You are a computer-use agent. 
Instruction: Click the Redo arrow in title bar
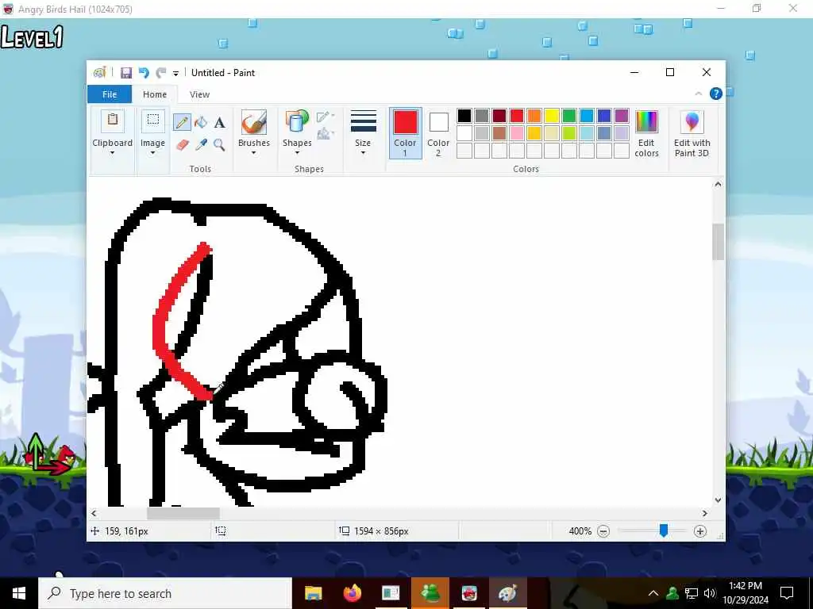pos(161,73)
